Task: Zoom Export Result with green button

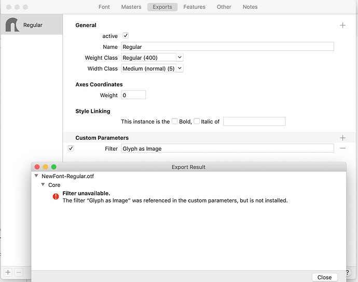Action: coord(54,167)
